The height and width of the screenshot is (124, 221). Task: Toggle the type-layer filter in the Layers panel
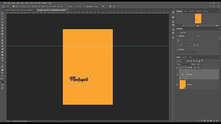(x=194, y=61)
